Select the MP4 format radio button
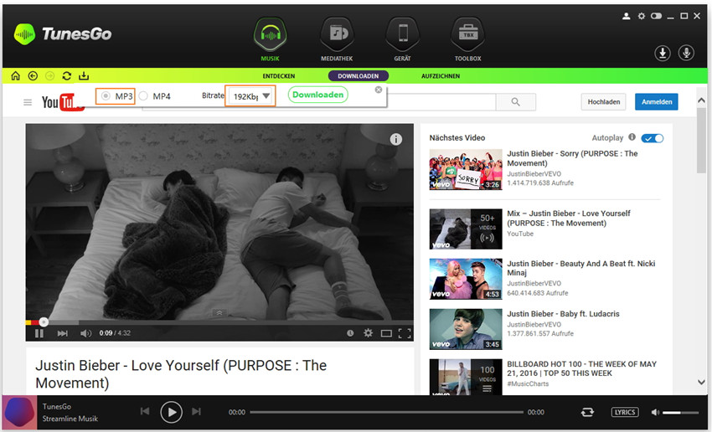The width and height of the screenshot is (712, 432). click(144, 96)
